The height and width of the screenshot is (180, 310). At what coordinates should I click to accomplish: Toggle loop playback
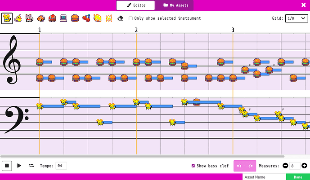pyautogui.click(x=31, y=166)
